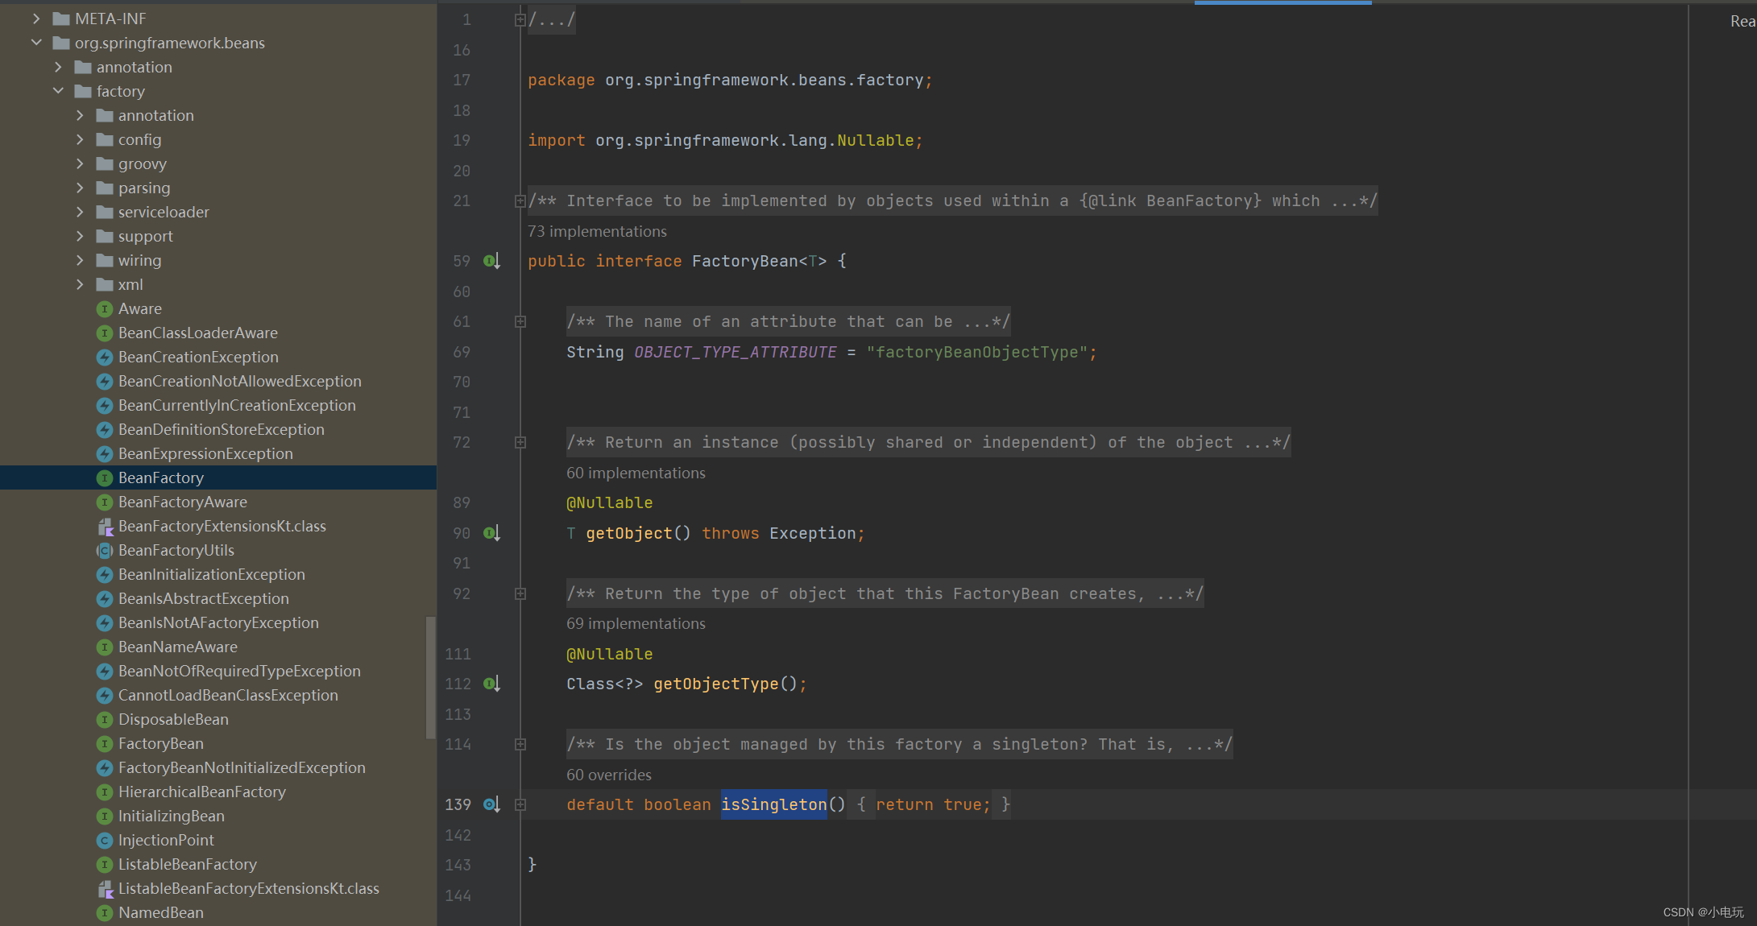Viewport: 1757px width, 926px height.
Task: Click the implemented gutter icon at line 59
Action: [x=492, y=261]
